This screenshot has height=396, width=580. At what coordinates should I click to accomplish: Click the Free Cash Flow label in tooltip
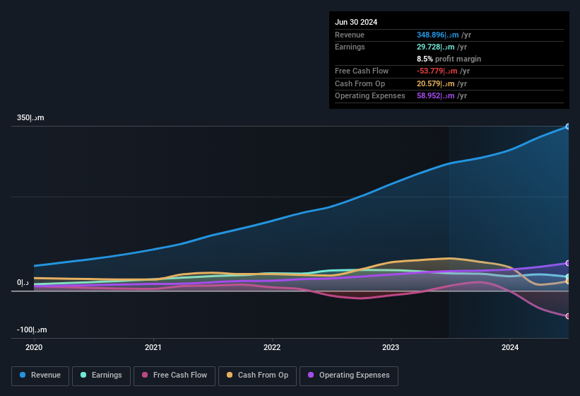coord(362,71)
